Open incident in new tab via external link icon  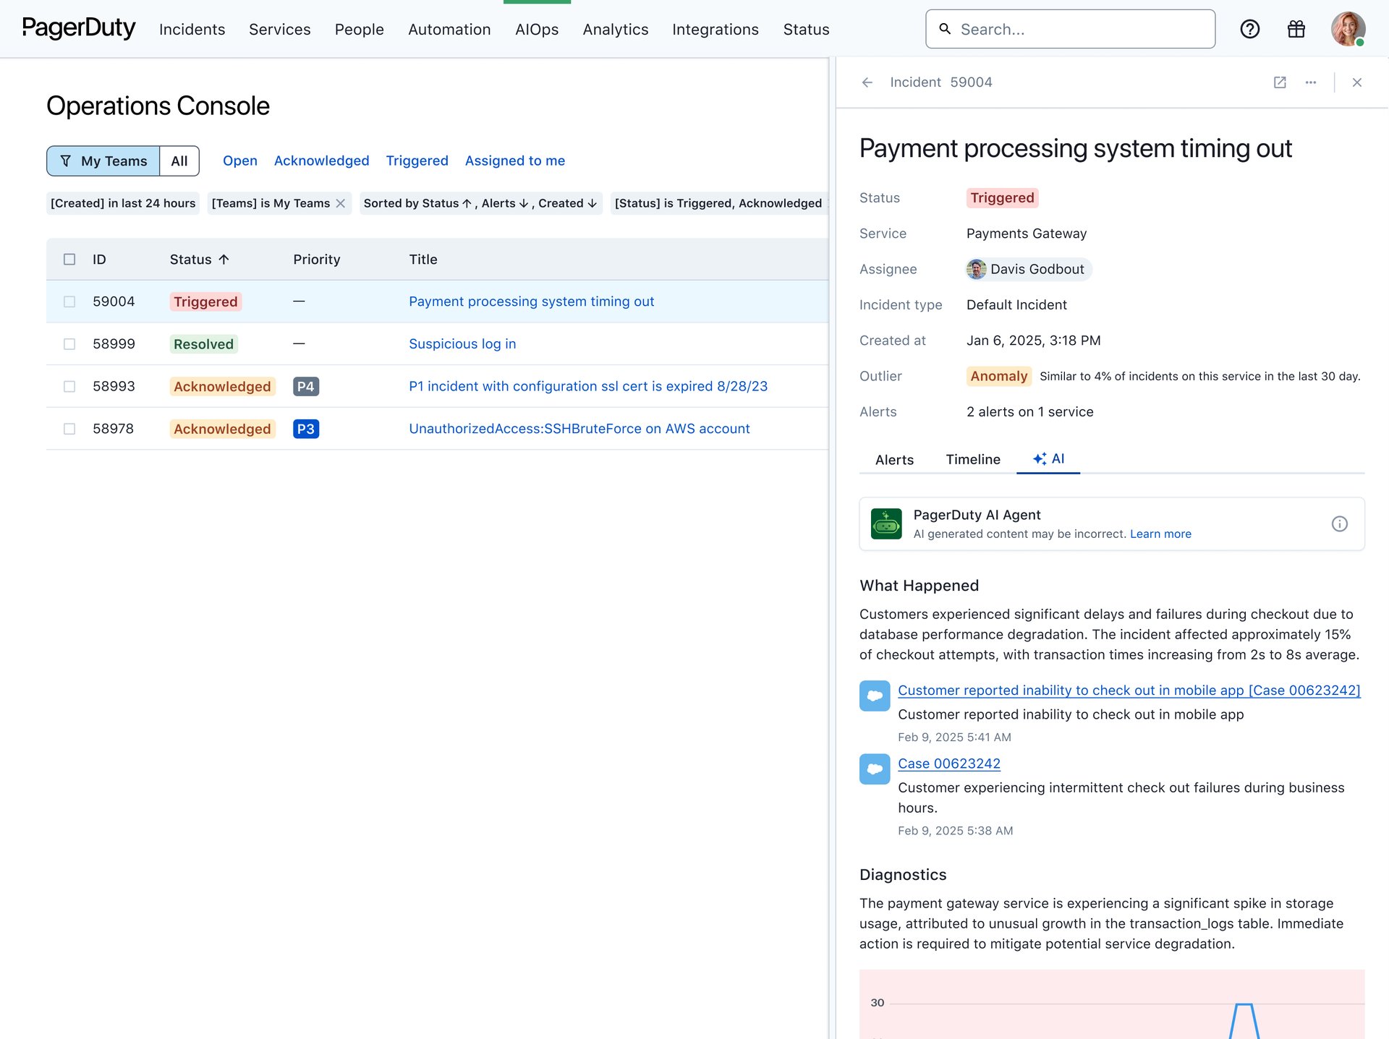[1280, 82]
